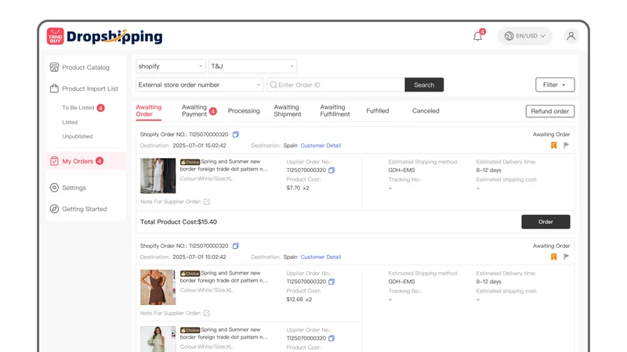
Task: Open green dress product thumbnail
Action: 158,339
